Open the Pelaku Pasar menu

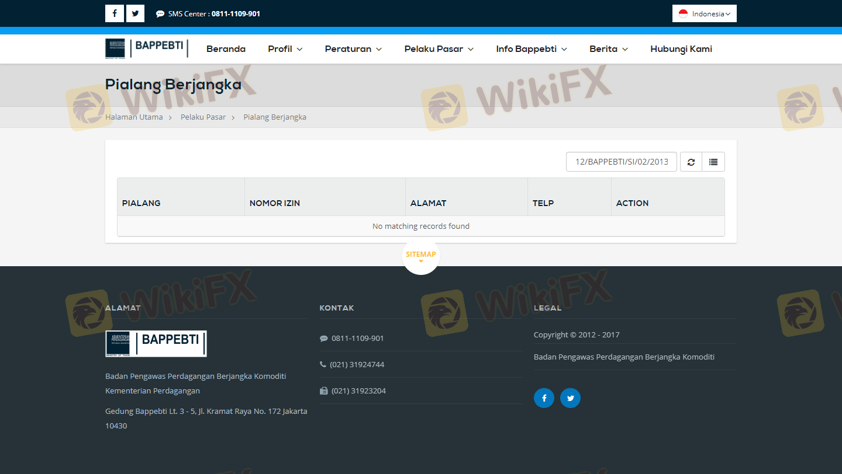[439, 49]
